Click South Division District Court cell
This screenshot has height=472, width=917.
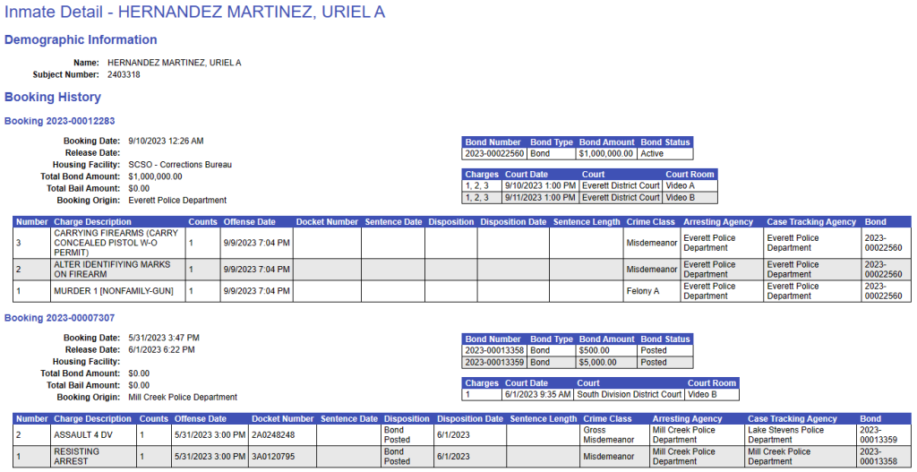coord(629,394)
